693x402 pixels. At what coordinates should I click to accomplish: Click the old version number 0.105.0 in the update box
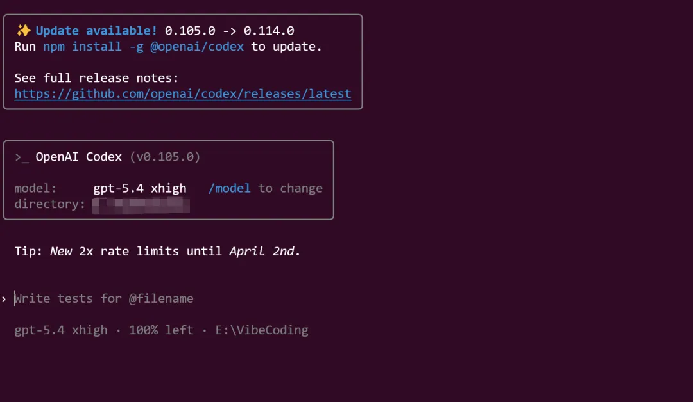click(190, 31)
